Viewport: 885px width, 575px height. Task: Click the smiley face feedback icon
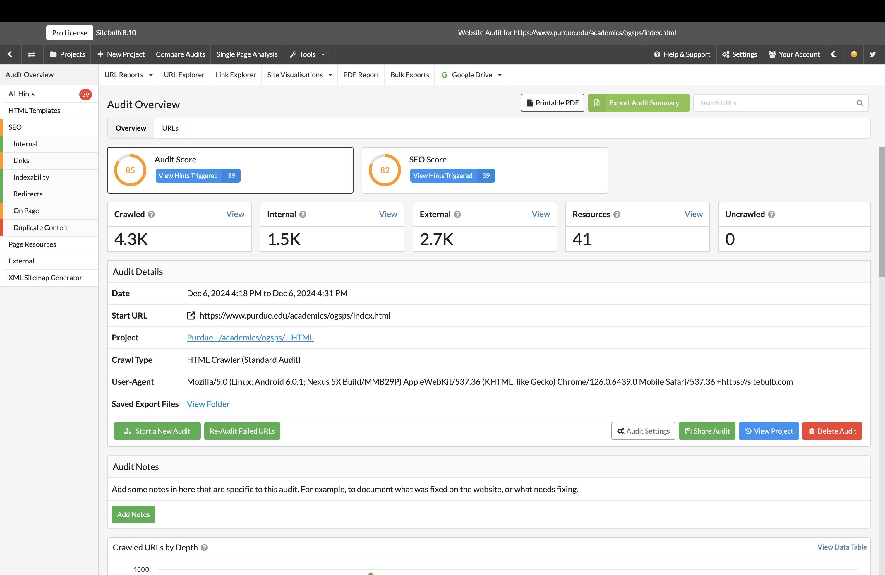[854, 54]
